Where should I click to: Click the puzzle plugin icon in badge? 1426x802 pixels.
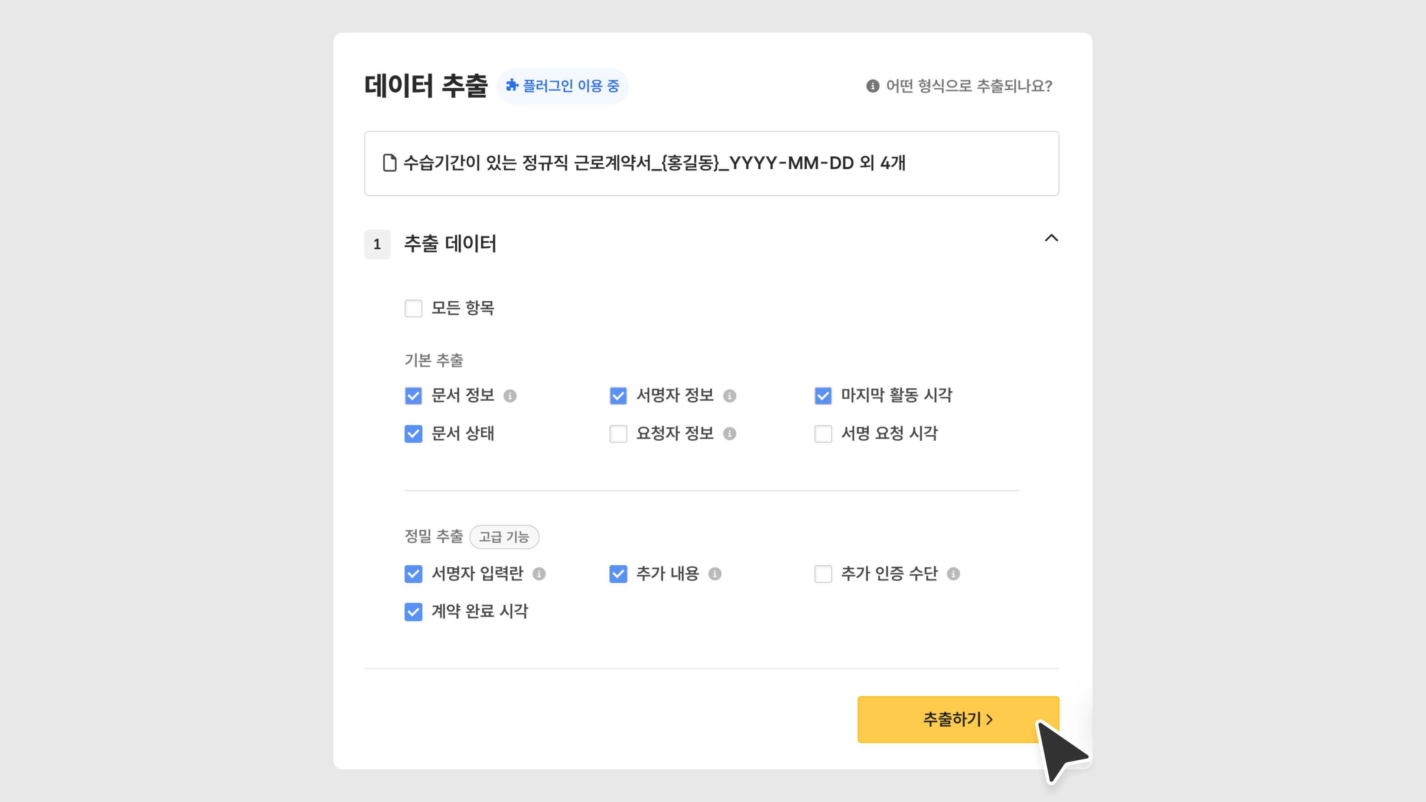(512, 85)
